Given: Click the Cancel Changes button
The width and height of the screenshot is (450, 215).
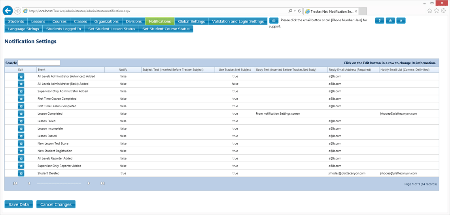Looking at the screenshot, I should point(56,204).
